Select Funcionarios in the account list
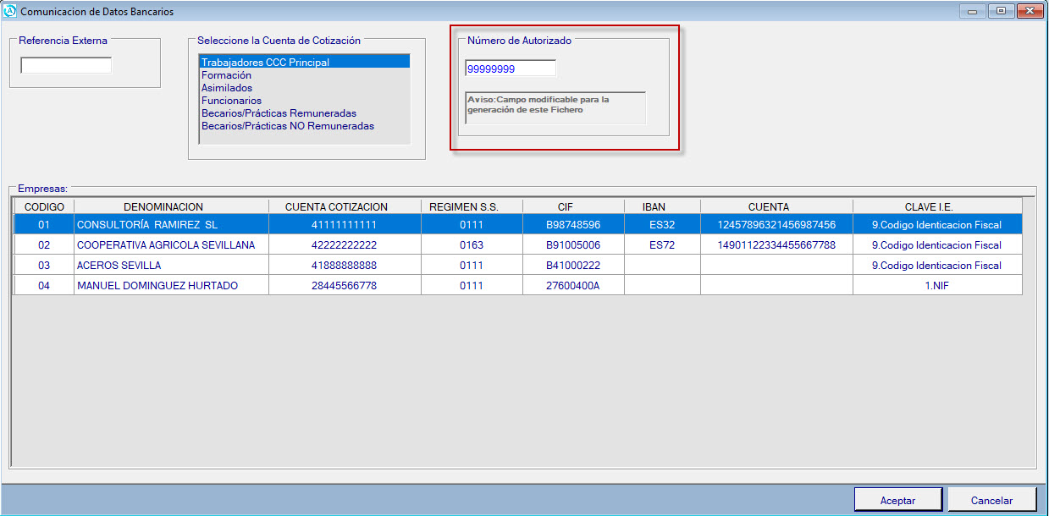Screen dimensions: 1049x516 [231, 101]
